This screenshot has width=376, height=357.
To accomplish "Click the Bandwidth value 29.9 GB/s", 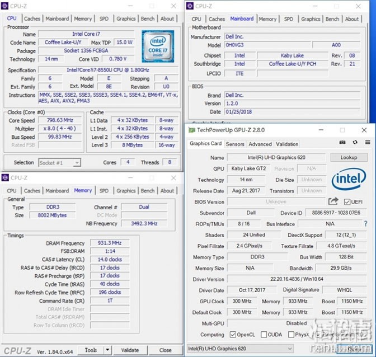I will (341, 268).
